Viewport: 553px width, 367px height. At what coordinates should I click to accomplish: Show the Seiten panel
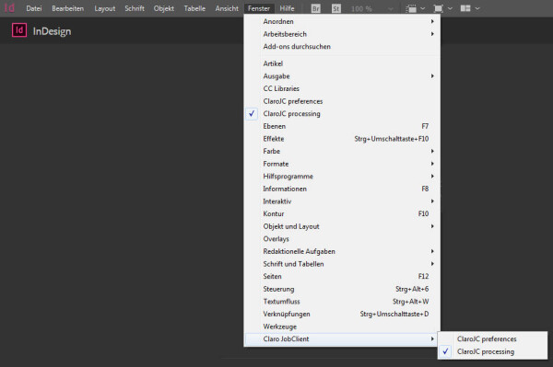click(x=342, y=277)
